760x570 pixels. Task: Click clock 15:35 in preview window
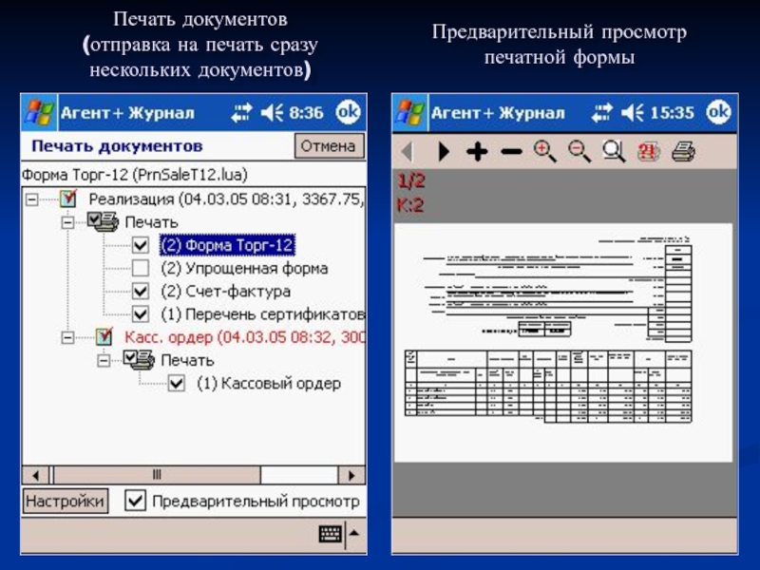673,113
